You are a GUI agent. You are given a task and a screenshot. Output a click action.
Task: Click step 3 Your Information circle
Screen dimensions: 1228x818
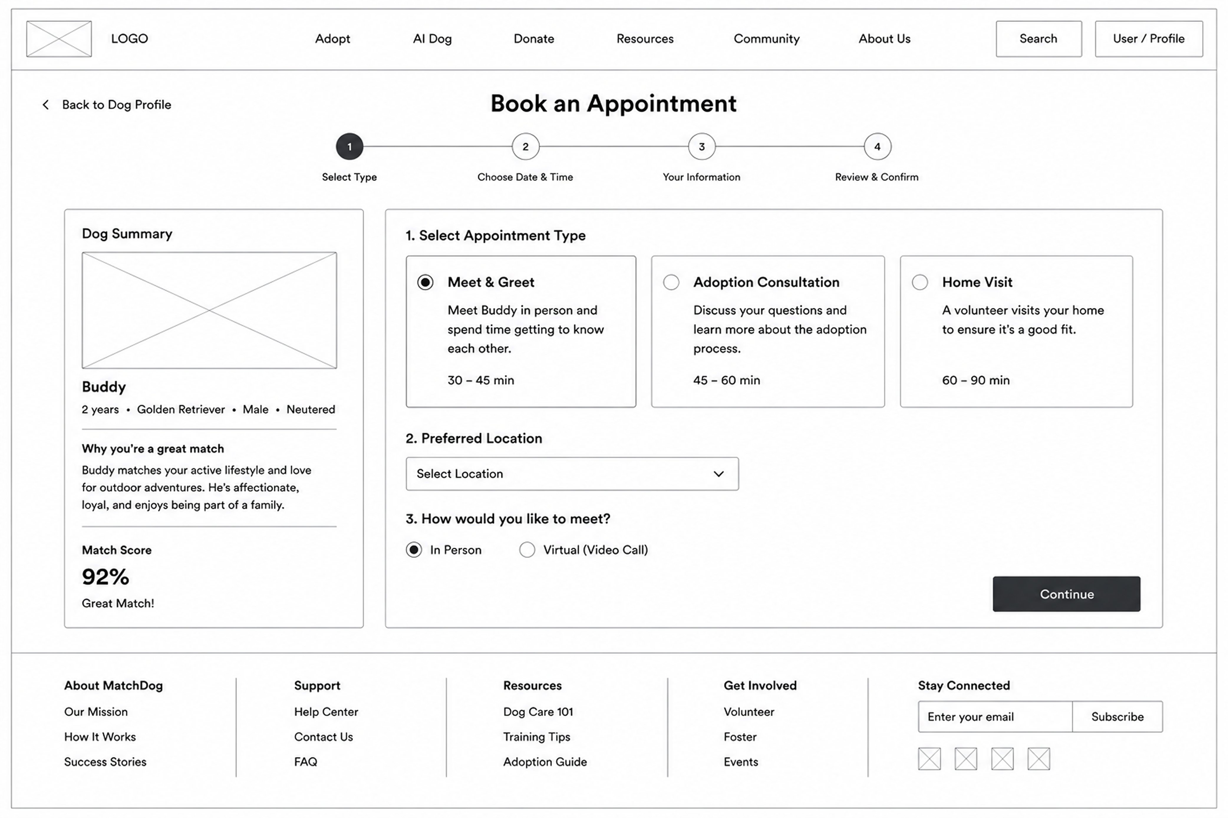[702, 147]
